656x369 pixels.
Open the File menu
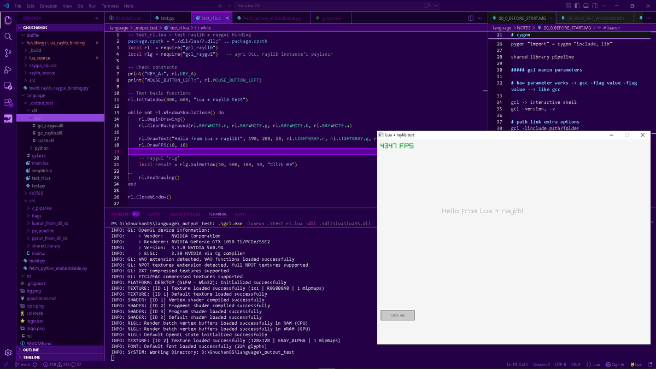click(x=18, y=5)
